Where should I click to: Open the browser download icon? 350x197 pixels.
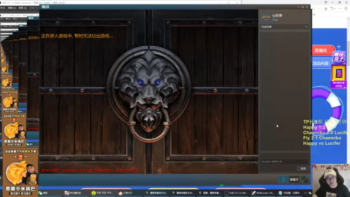[325, 8]
